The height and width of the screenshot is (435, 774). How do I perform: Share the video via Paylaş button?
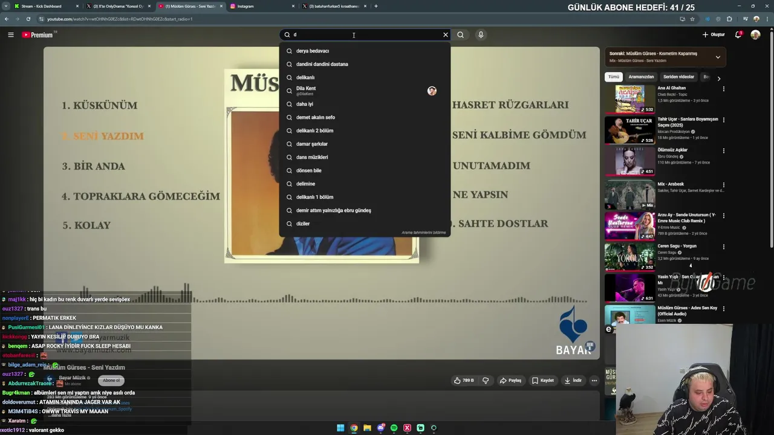510,381
